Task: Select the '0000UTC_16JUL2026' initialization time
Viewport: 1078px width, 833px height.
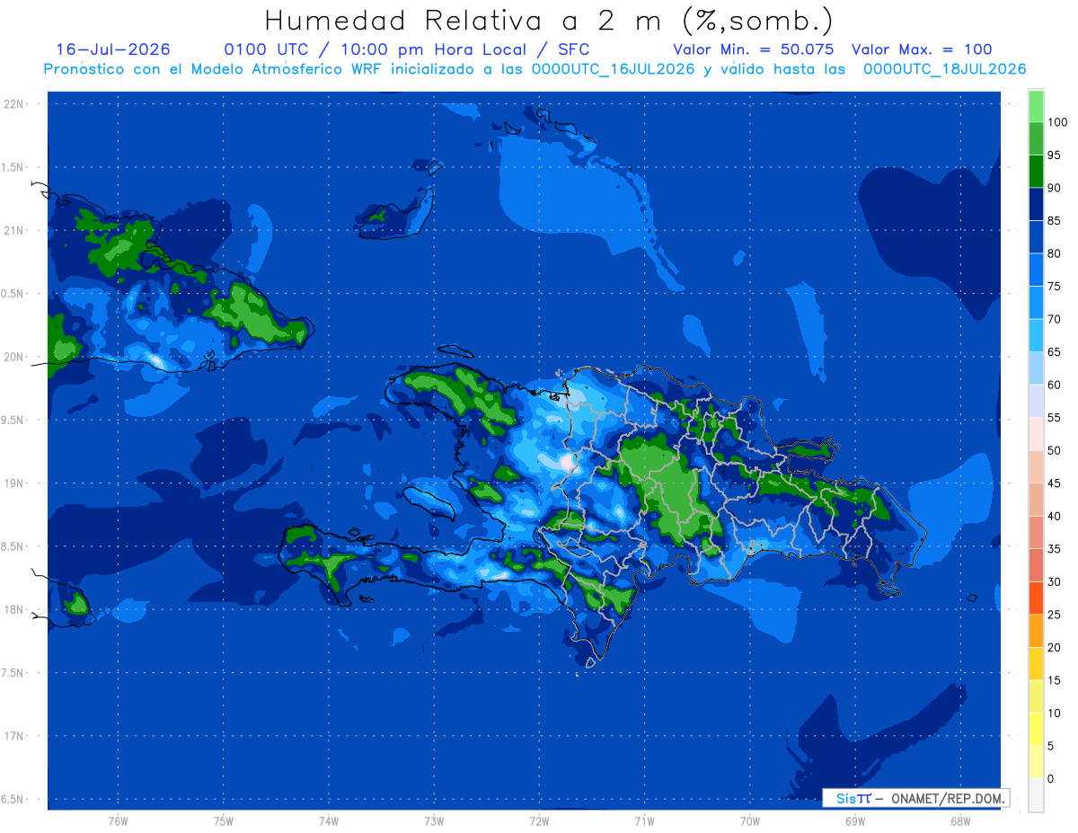Action: pos(612,69)
